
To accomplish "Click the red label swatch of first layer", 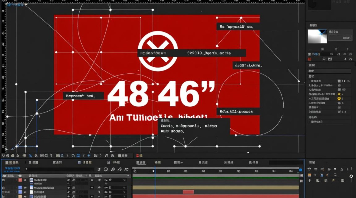I will pos(20,180).
